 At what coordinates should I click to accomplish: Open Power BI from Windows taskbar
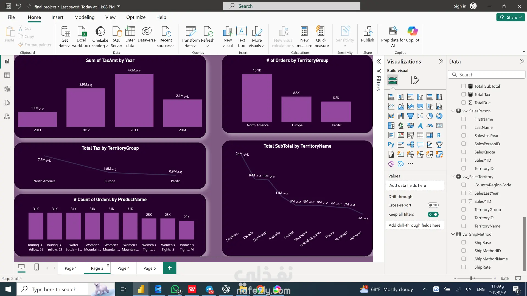click(141, 289)
